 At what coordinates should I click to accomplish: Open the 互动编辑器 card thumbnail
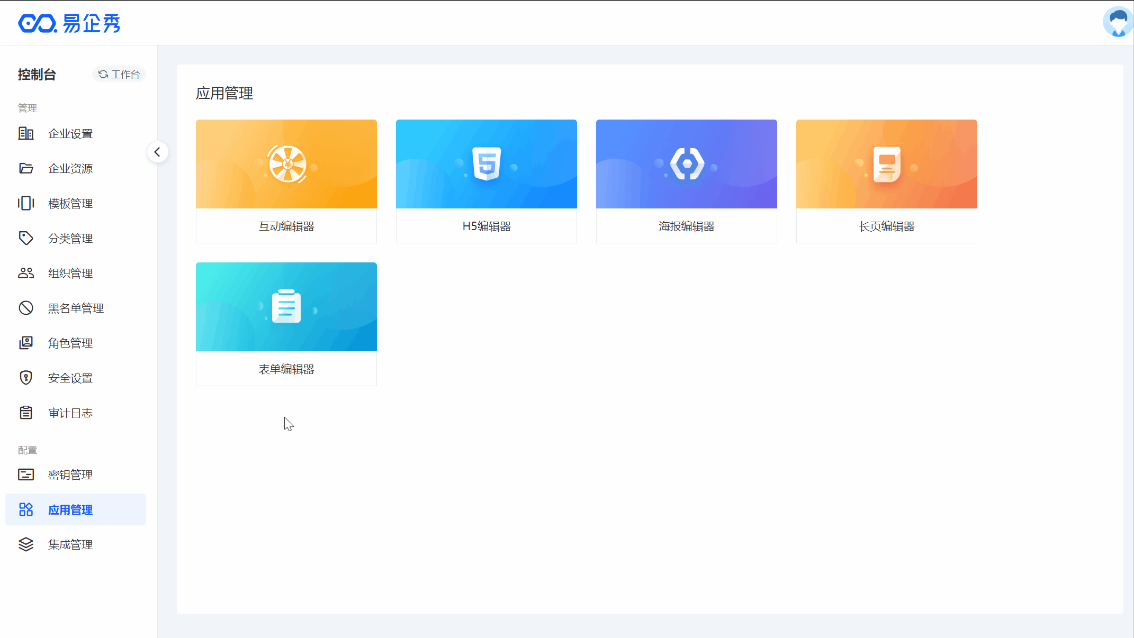[x=286, y=164]
